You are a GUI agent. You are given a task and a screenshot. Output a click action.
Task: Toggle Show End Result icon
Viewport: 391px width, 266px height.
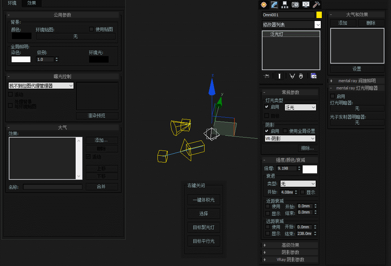tap(279, 76)
